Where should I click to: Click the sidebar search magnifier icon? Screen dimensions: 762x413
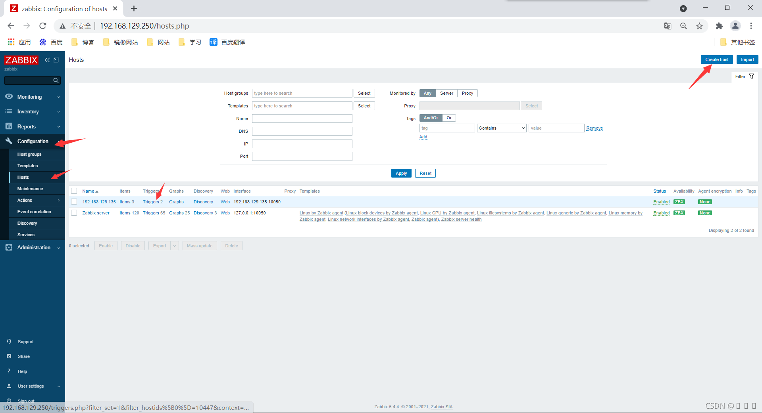tap(56, 80)
